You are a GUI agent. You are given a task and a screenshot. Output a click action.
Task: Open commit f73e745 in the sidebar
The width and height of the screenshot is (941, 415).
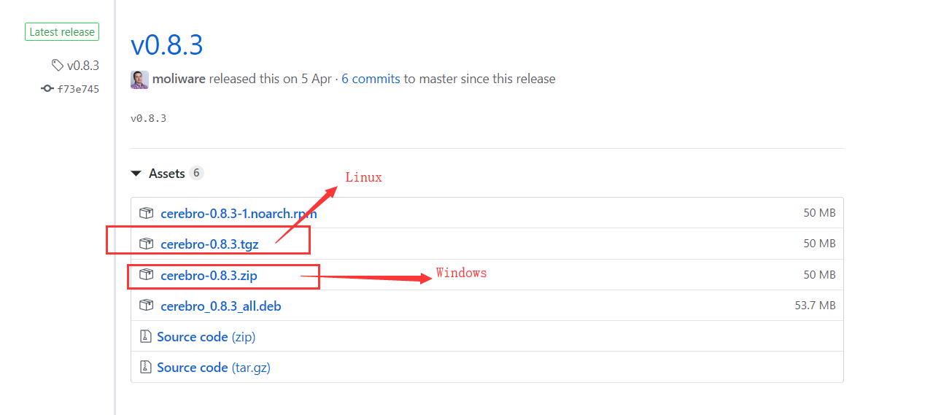click(78, 89)
